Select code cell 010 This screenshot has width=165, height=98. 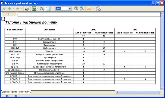pyautogui.click(x=15, y=39)
